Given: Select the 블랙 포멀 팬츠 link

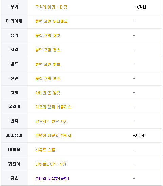Looking at the screenshot, I should 48,50.
